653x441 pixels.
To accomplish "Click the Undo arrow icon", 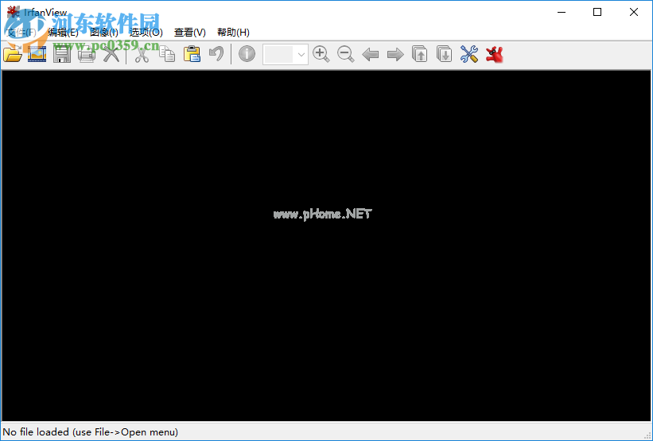I will pos(216,54).
